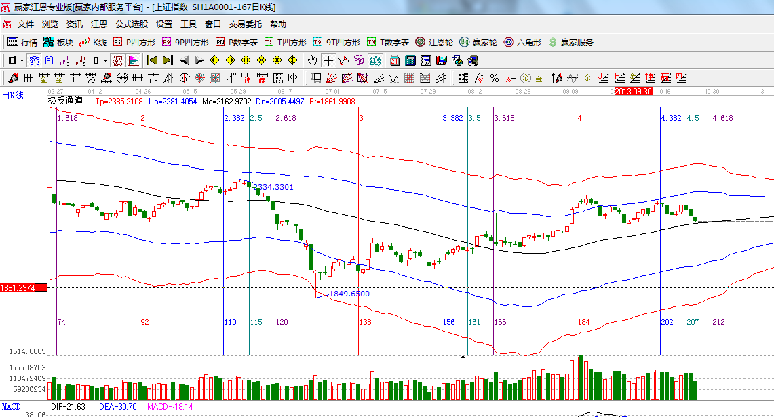Select the hand pan tool icon

point(312,60)
